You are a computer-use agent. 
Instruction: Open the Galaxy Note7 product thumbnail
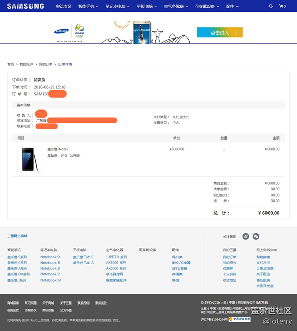click(x=29, y=159)
